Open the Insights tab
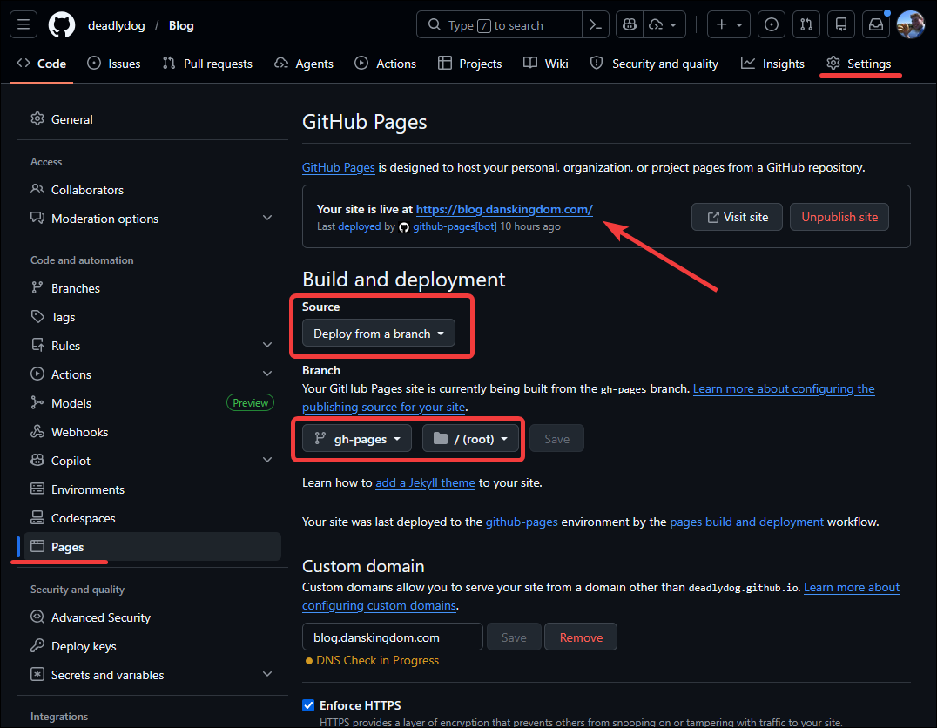Viewport: 937px width, 728px height. click(772, 64)
